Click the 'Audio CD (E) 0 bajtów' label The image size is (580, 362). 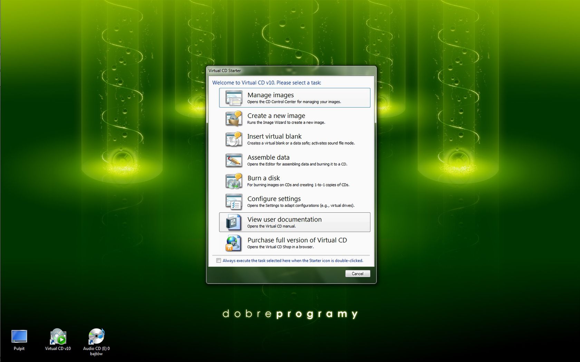[x=96, y=351]
